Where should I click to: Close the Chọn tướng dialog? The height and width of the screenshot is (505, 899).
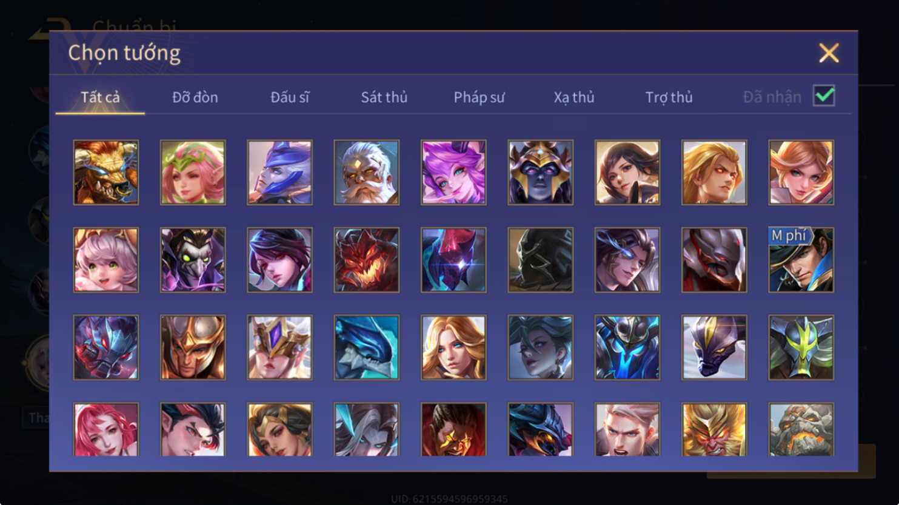tap(829, 53)
